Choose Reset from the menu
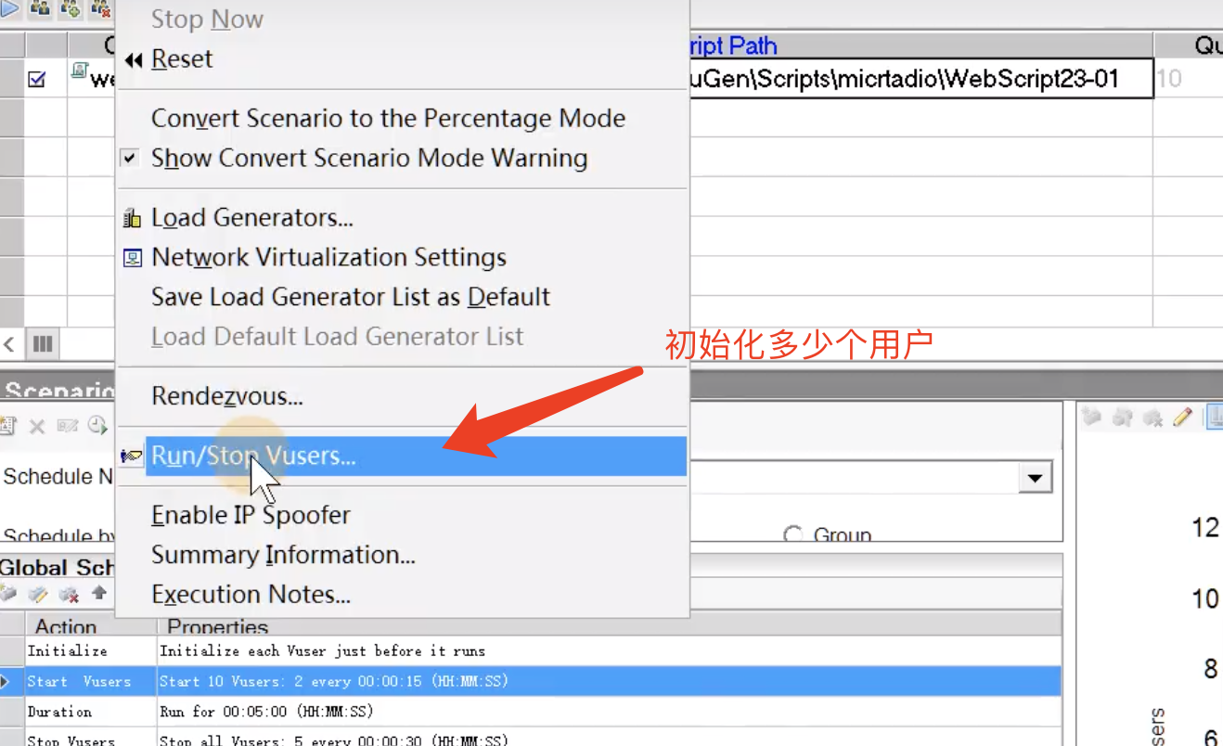Viewport: 1223px width, 746px height. click(x=182, y=58)
